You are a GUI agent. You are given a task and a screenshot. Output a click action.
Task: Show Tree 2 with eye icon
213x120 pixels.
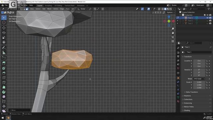point(207,21)
